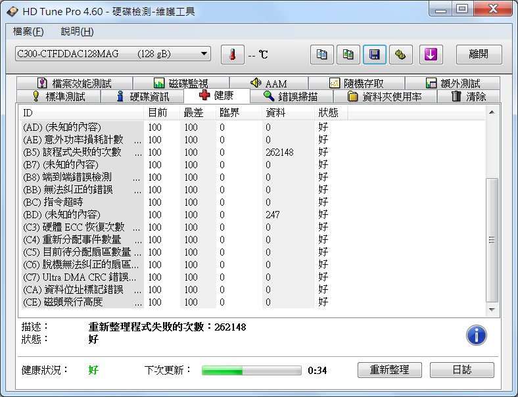Click the 最差 column header
Screen dimensions: 518x397
(x=199, y=113)
